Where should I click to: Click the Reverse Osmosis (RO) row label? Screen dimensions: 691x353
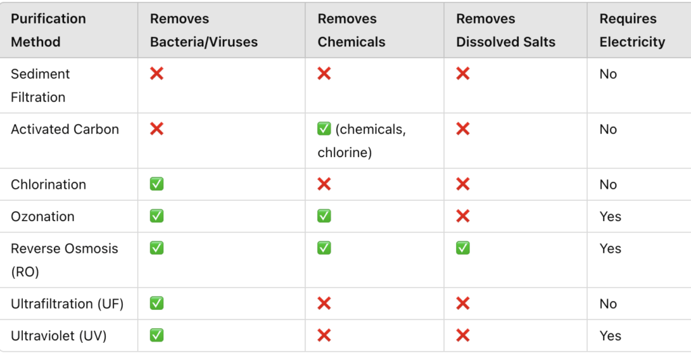[x=64, y=260]
